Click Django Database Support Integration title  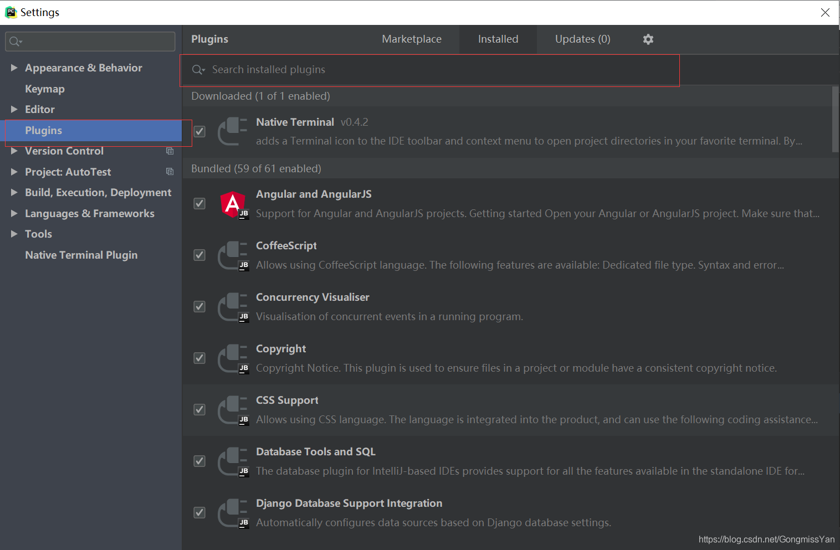tap(349, 503)
